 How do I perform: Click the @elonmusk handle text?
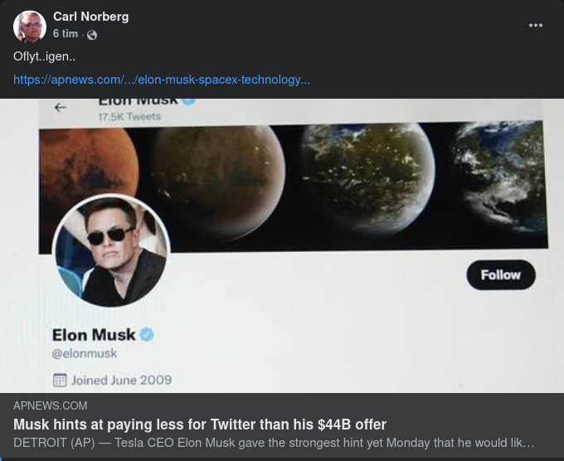click(85, 354)
